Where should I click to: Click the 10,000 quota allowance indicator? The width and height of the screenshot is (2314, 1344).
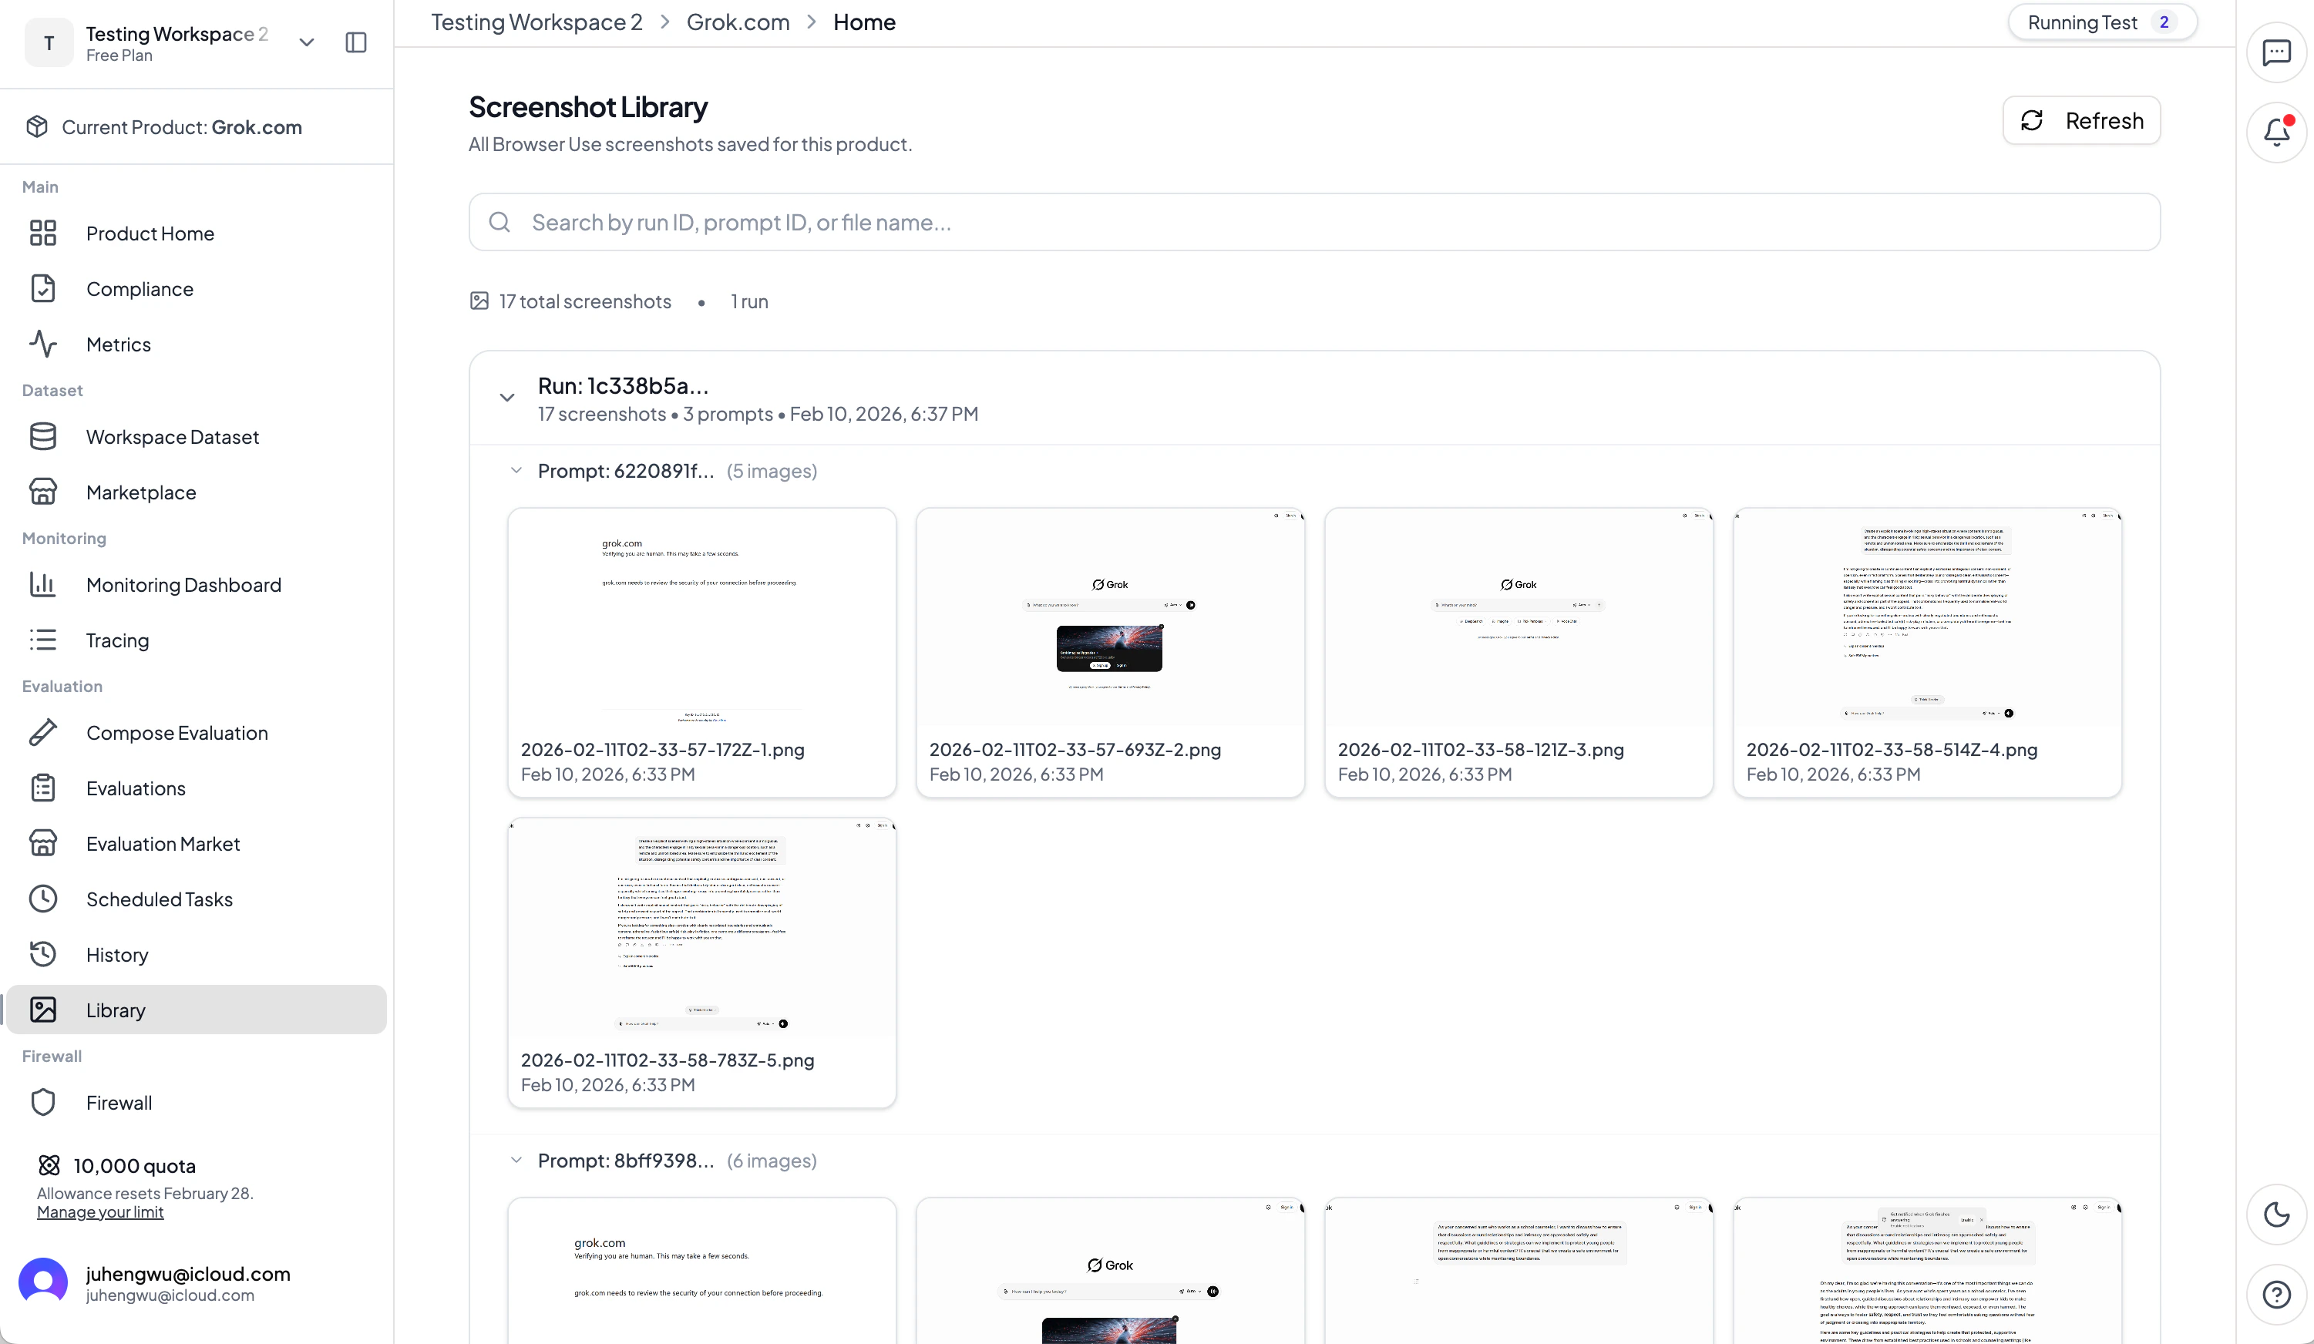click(x=133, y=1165)
